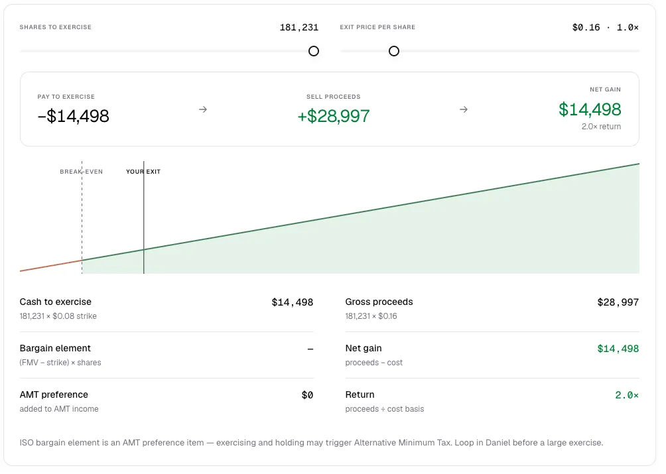Screen dimensions: 666x474
Task: Click the ISO bargain element AMT footnote
Action: (311, 443)
